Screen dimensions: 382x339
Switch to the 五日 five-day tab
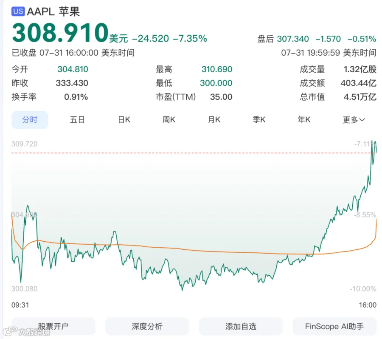[77, 120]
